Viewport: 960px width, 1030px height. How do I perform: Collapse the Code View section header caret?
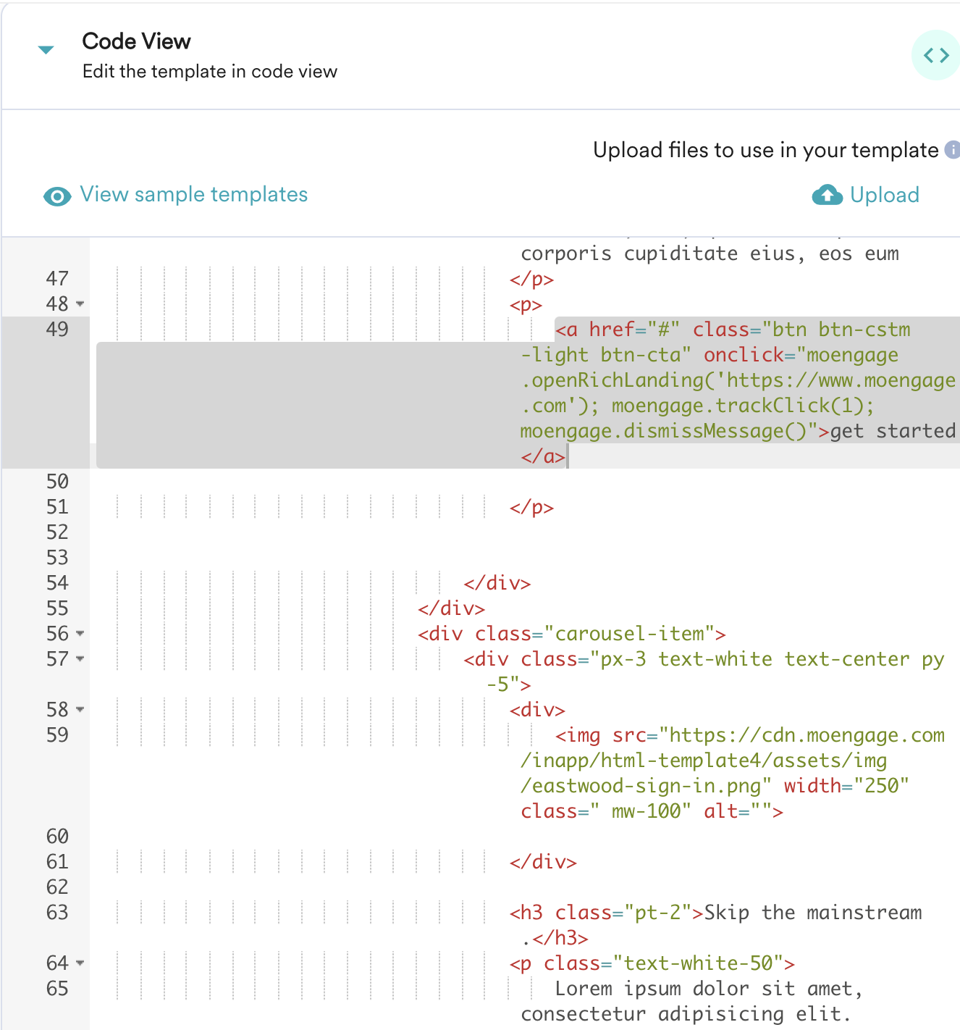45,49
